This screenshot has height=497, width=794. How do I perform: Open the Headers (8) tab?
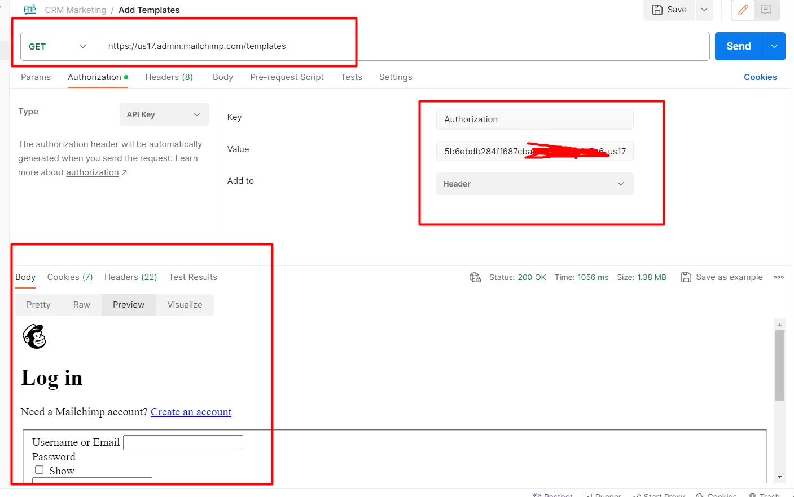pyautogui.click(x=169, y=77)
